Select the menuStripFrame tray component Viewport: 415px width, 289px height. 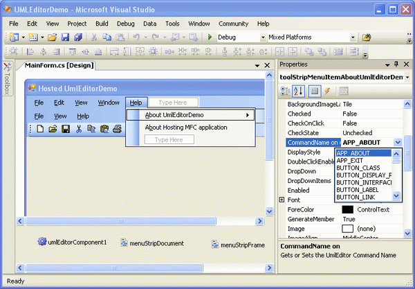coord(238,245)
